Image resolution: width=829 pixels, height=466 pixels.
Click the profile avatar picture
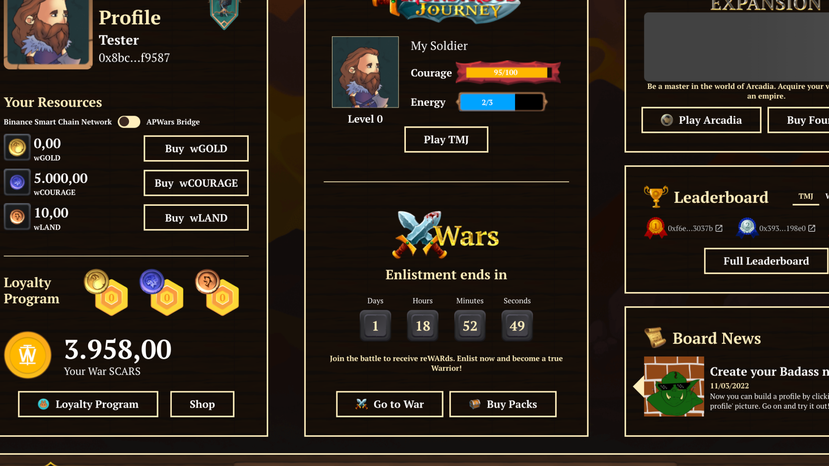[48, 33]
